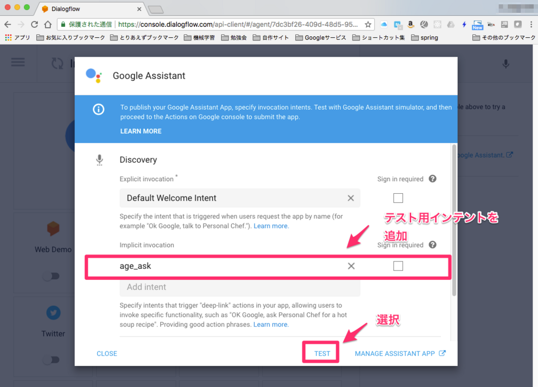538x387 pixels.
Task: Click the dialog vertical scrollbar
Action: 454,220
